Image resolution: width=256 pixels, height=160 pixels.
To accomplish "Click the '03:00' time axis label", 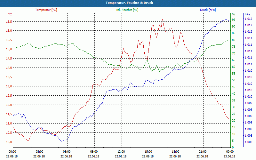I will pyautogui.click(x=39, y=151).
